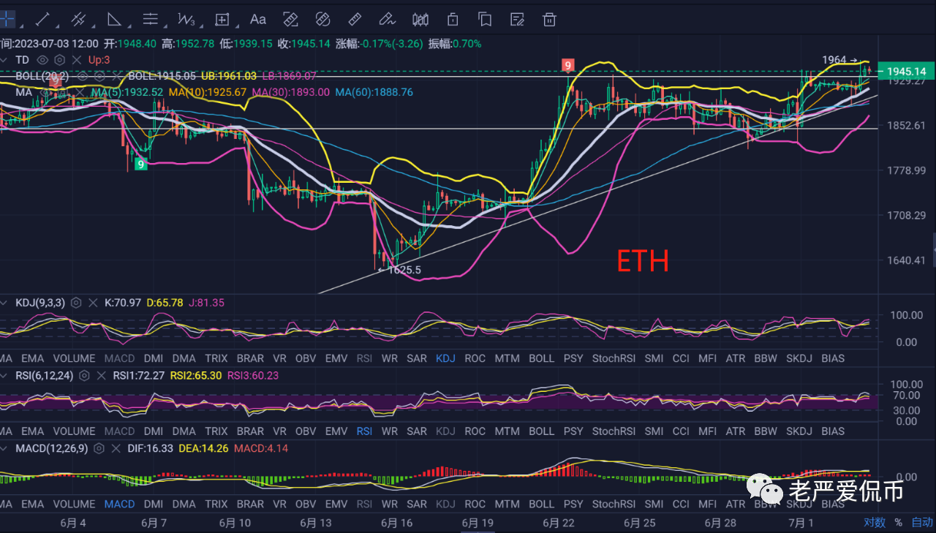The width and height of the screenshot is (936, 533).
Task: Click the lock drawings icon
Action: tap(453, 19)
